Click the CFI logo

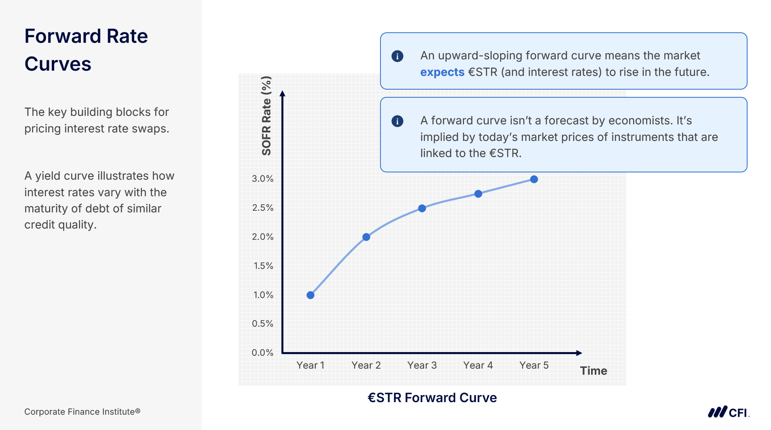coord(728,412)
